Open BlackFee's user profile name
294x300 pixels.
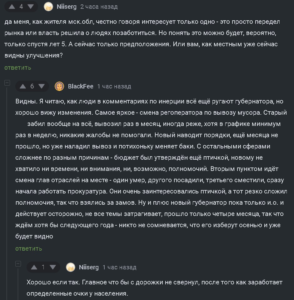point(81,87)
